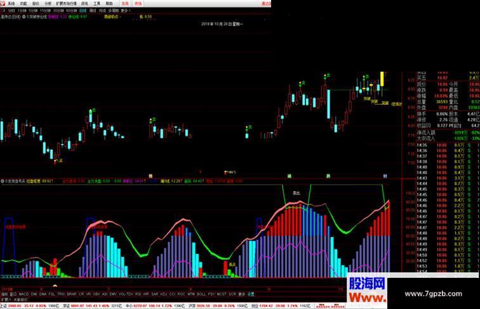This screenshot has height=309, width=480.
Task: Click the red 市场 button
Action: 138,4
